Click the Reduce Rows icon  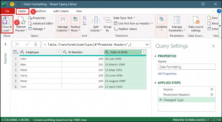click(75, 20)
